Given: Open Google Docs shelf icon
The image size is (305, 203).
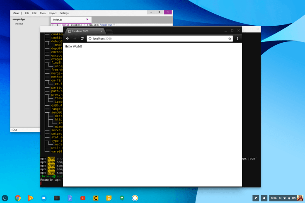Looking at the screenshot, I should coord(70,198).
